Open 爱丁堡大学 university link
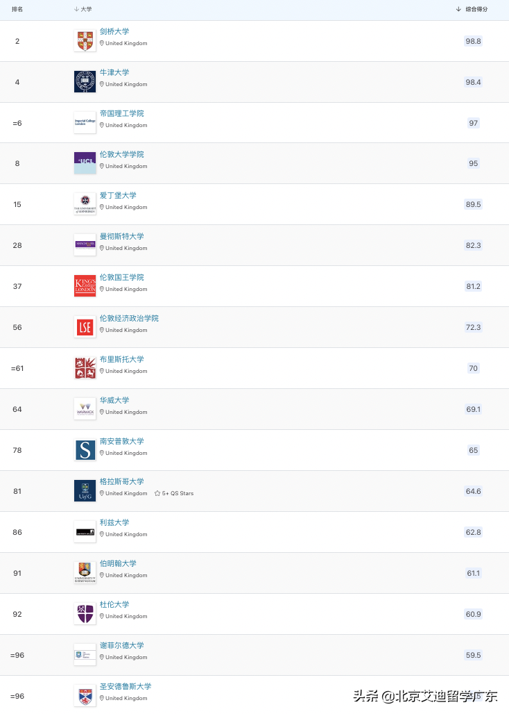 pyautogui.click(x=118, y=195)
